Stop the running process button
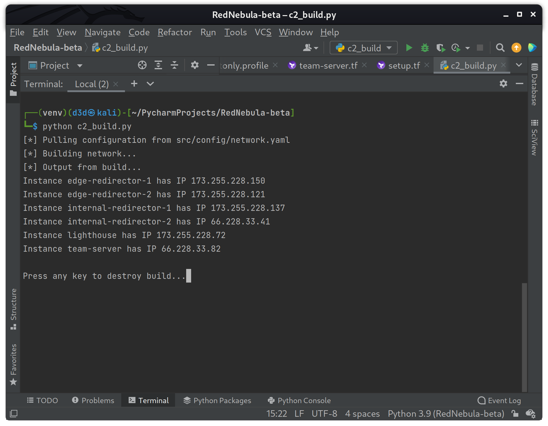 480,48
